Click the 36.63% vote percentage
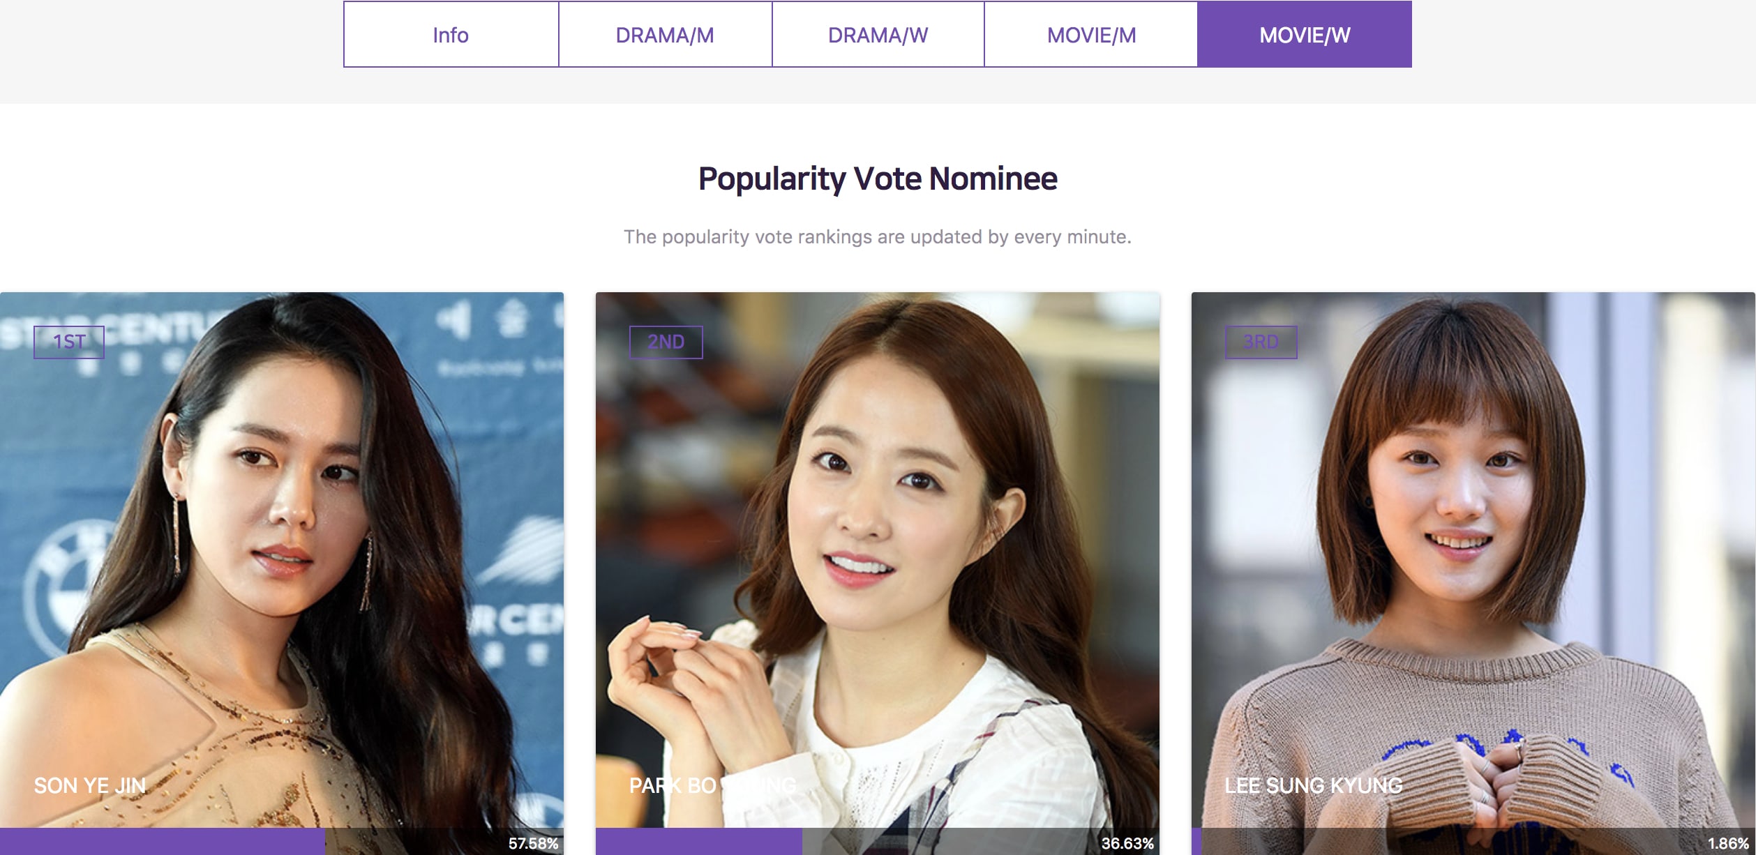1756x855 pixels. (1127, 844)
